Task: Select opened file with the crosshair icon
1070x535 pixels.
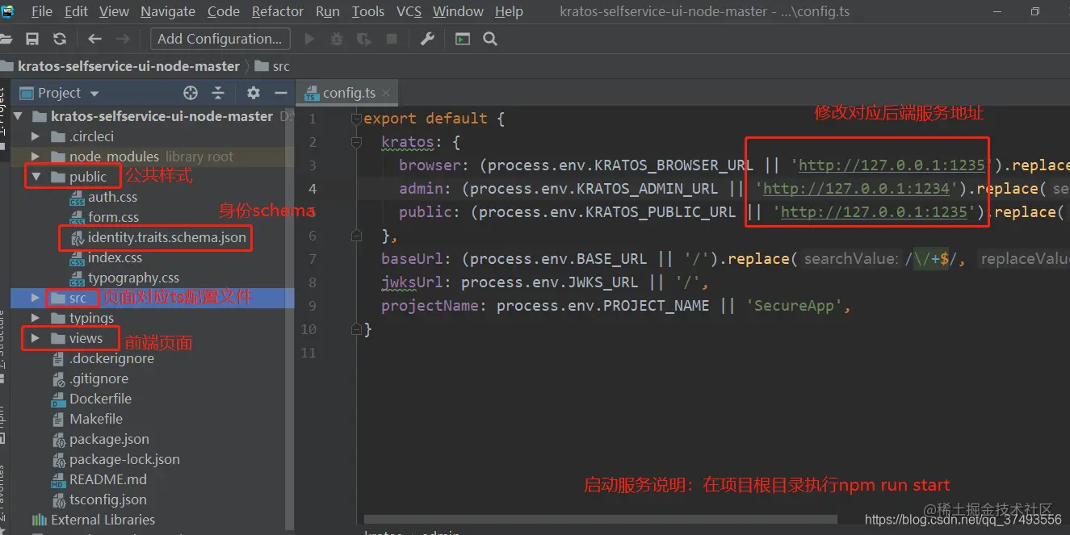Action: (x=191, y=93)
